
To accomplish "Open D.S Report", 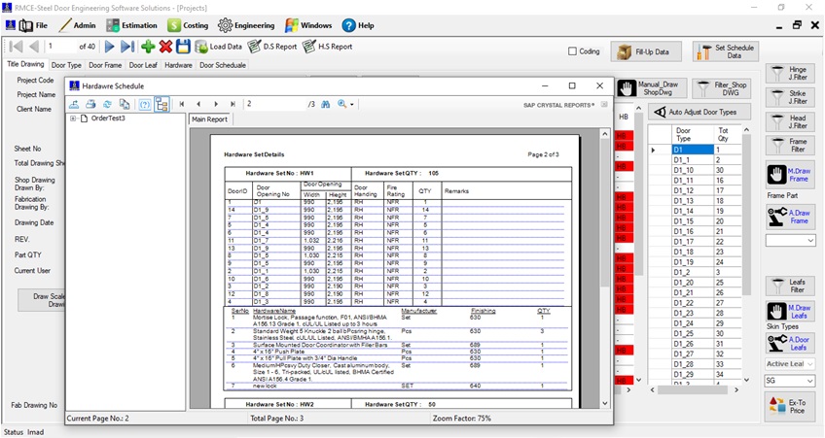I will (272, 47).
